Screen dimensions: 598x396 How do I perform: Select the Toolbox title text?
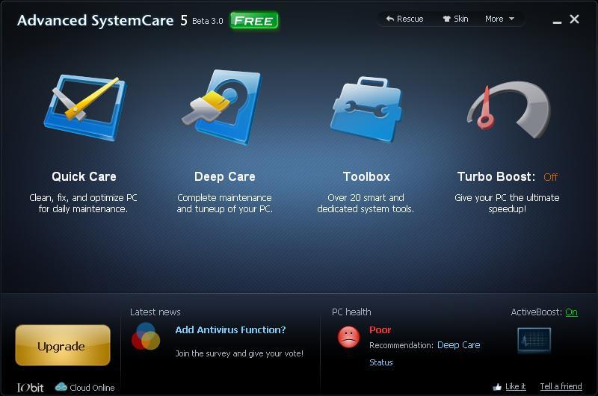click(x=366, y=176)
